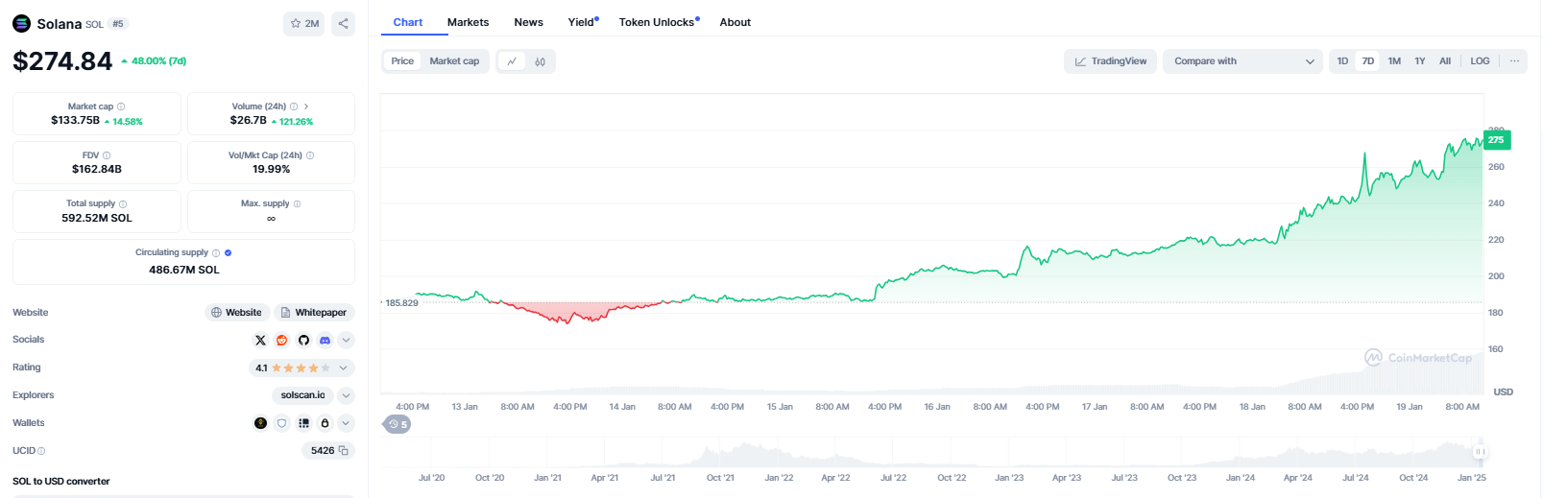The image size is (1543, 498).
Task: Click the info icon beside Max. supply
Action: (297, 204)
